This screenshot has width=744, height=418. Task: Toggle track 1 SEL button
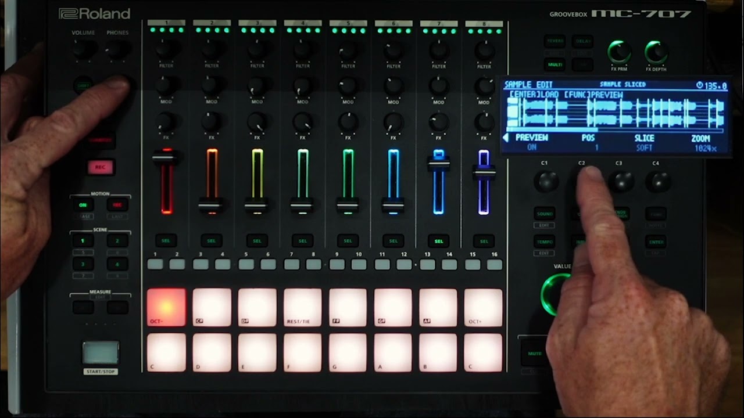166,240
